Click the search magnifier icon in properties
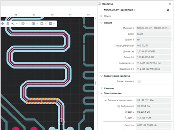174x130 pixels. click(101, 16)
